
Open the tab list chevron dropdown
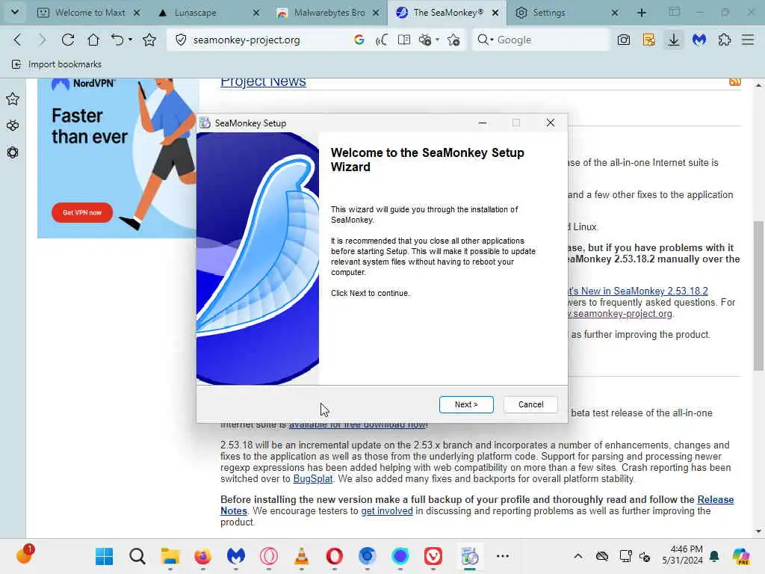[x=15, y=12]
